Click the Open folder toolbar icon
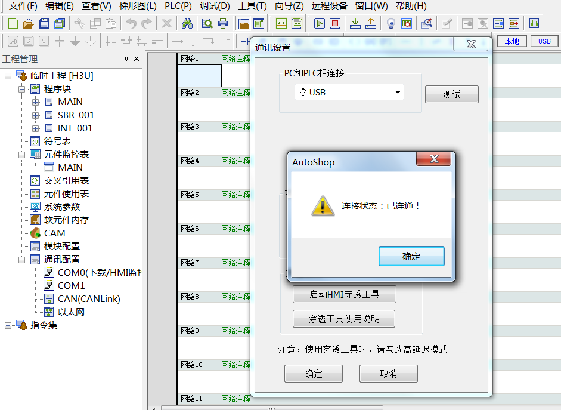This screenshot has width=561, height=410. click(28, 24)
